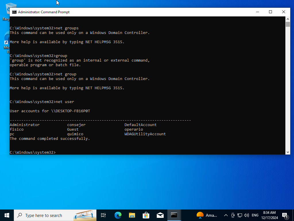Launch File Explorer from the taskbar
The image size is (294, 221).
(132, 215)
